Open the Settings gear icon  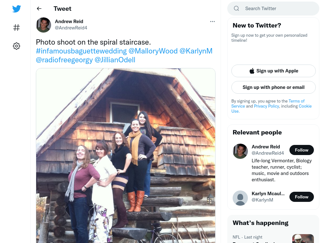(x=17, y=46)
